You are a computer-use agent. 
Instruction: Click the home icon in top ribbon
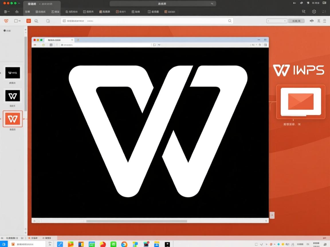point(17,12)
